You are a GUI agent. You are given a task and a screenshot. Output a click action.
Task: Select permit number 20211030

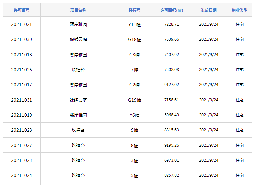22,39
